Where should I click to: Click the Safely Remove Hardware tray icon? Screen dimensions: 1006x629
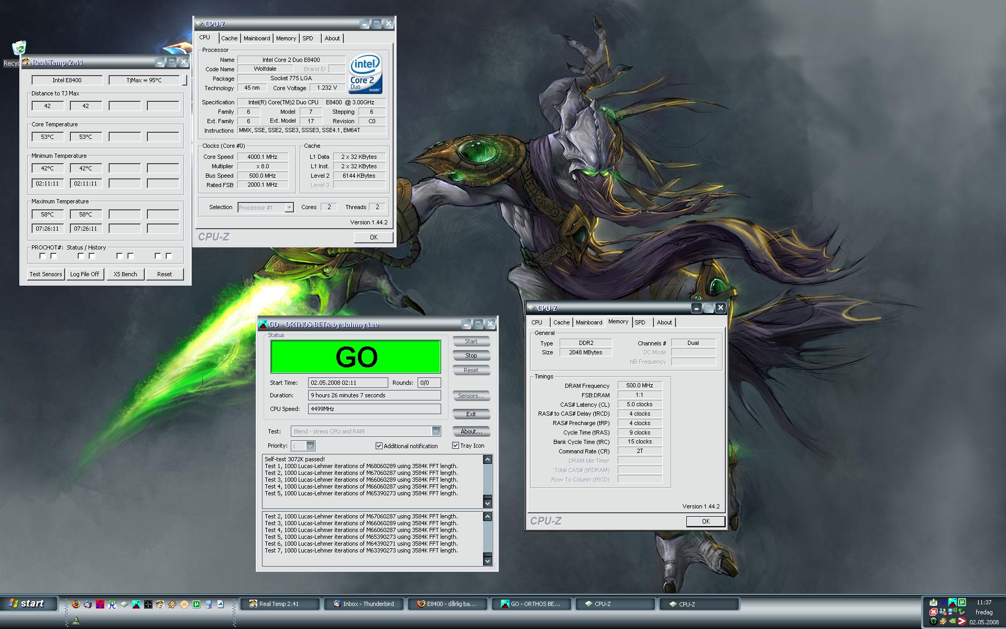[x=962, y=612]
